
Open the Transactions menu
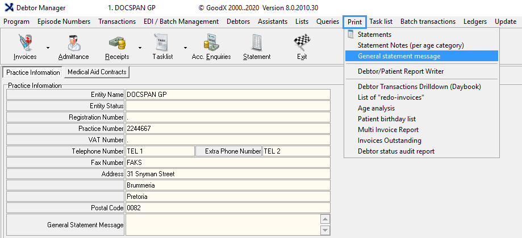[117, 22]
